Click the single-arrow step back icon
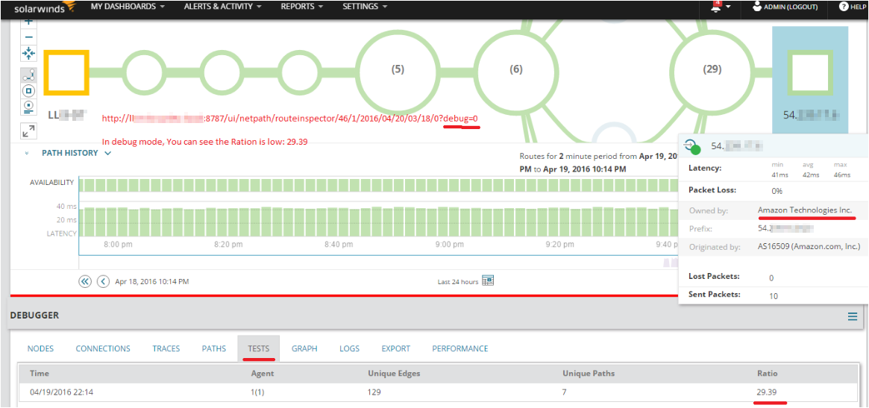Image resolution: width=869 pixels, height=408 pixels. pyautogui.click(x=103, y=282)
